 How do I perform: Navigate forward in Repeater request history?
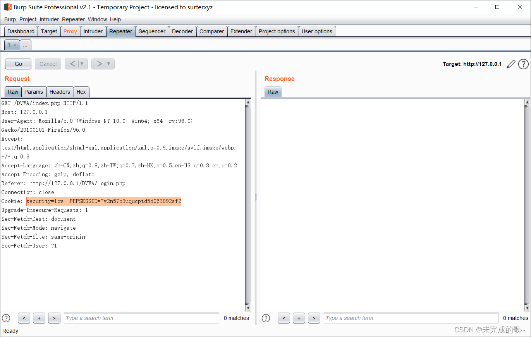coord(99,64)
